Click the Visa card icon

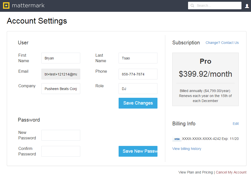point(177,139)
